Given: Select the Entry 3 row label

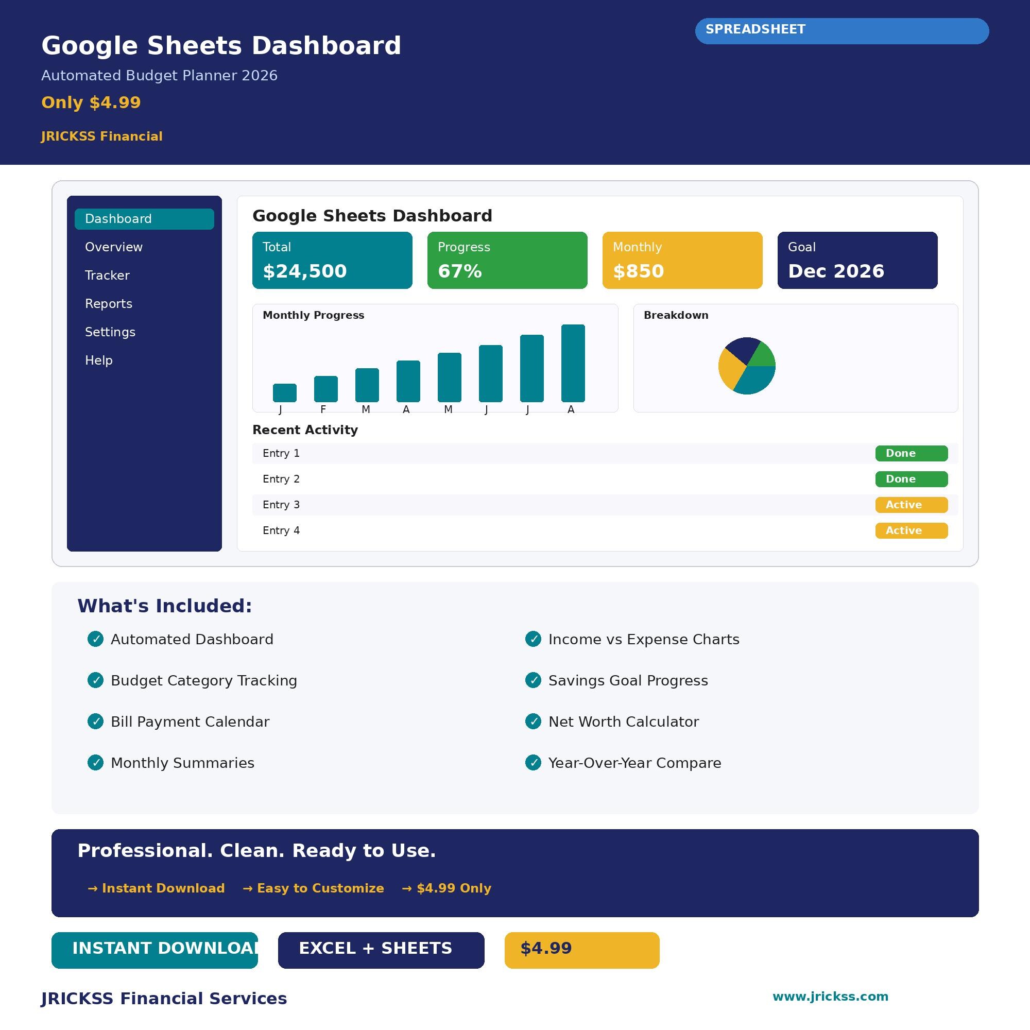Looking at the screenshot, I should tap(281, 505).
